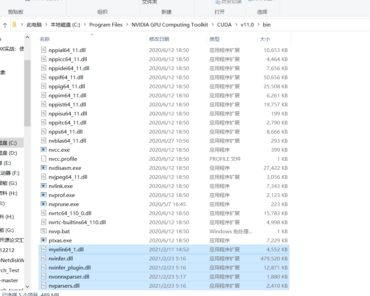Click the nvjpeg64_11.dll file icon
Viewport: 370px width, 296px height.
pos(44,177)
